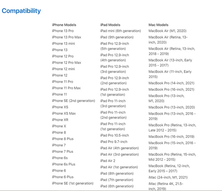Choose iMac (24-inch, M1, 2021)

point(168,177)
